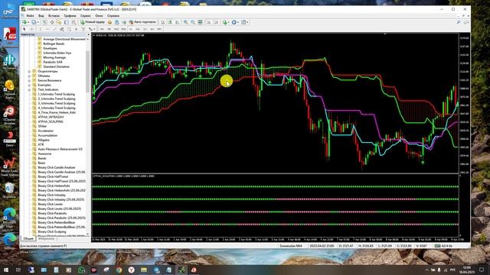This screenshot has height=275, width=490.
Task: Open the Сервис menu
Action: point(86,15)
